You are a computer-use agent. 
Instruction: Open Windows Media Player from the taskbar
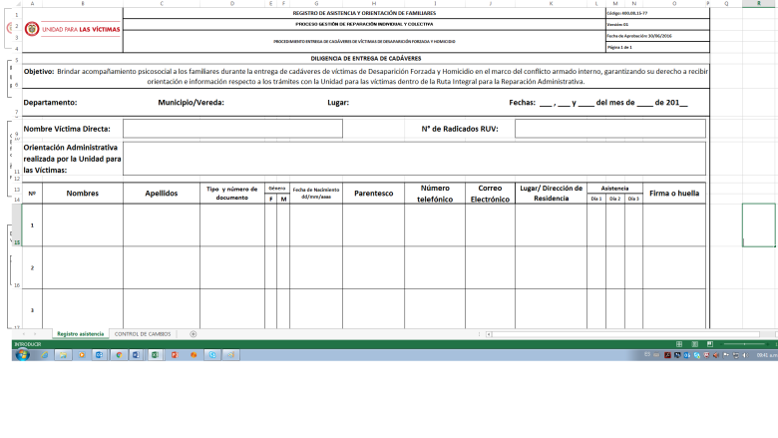(x=82, y=354)
